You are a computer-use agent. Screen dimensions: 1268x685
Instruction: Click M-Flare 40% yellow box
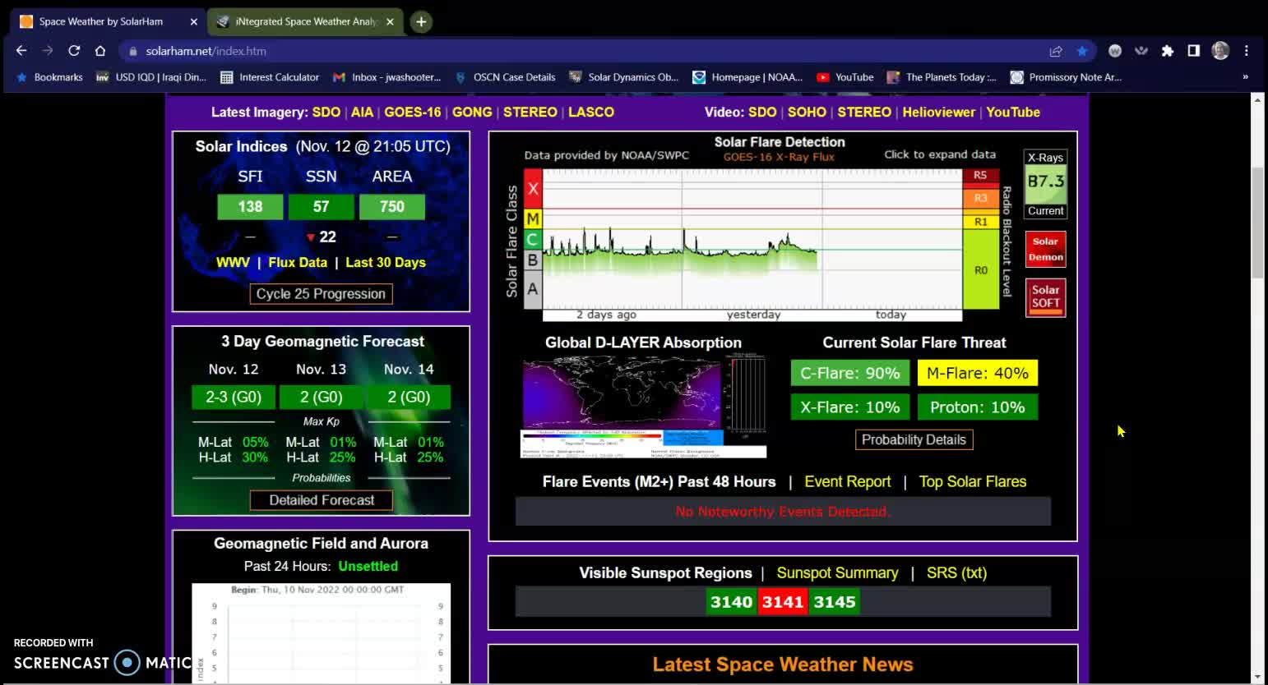977,373
